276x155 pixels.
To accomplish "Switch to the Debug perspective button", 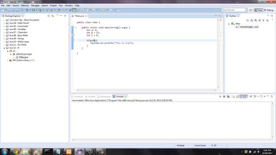I will 269,10.
